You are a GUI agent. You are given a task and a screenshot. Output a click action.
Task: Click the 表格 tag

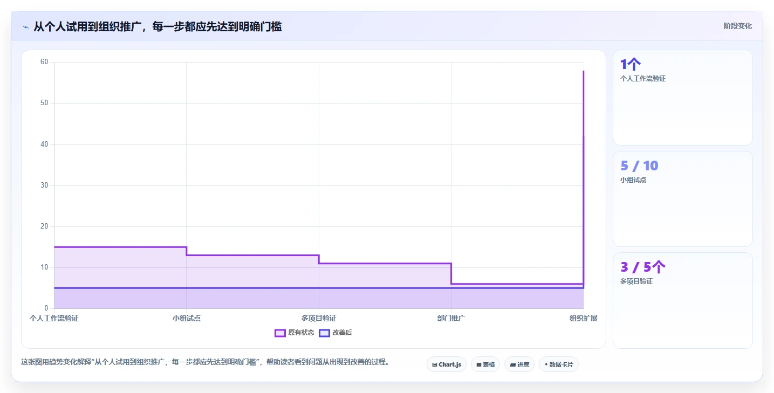point(485,364)
